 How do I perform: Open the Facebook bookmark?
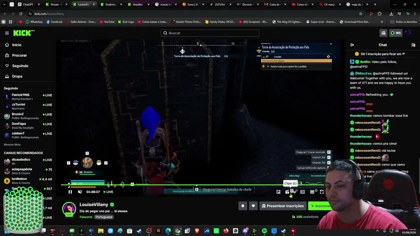pyautogui.click(x=54, y=22)
